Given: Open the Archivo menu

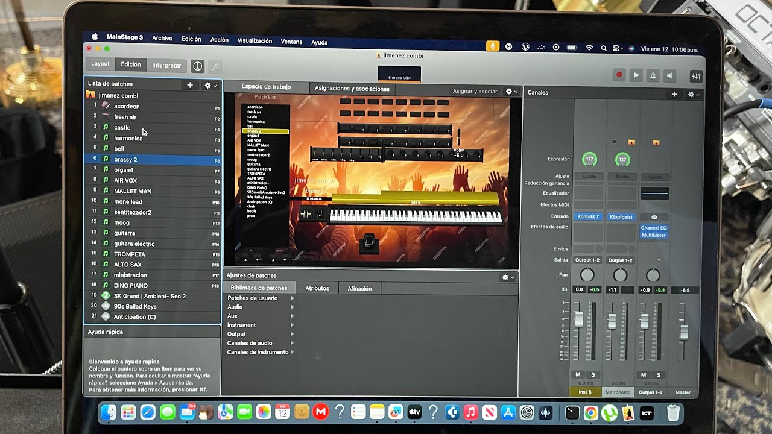Looking at the screenshot, I should tap(162, 38).
